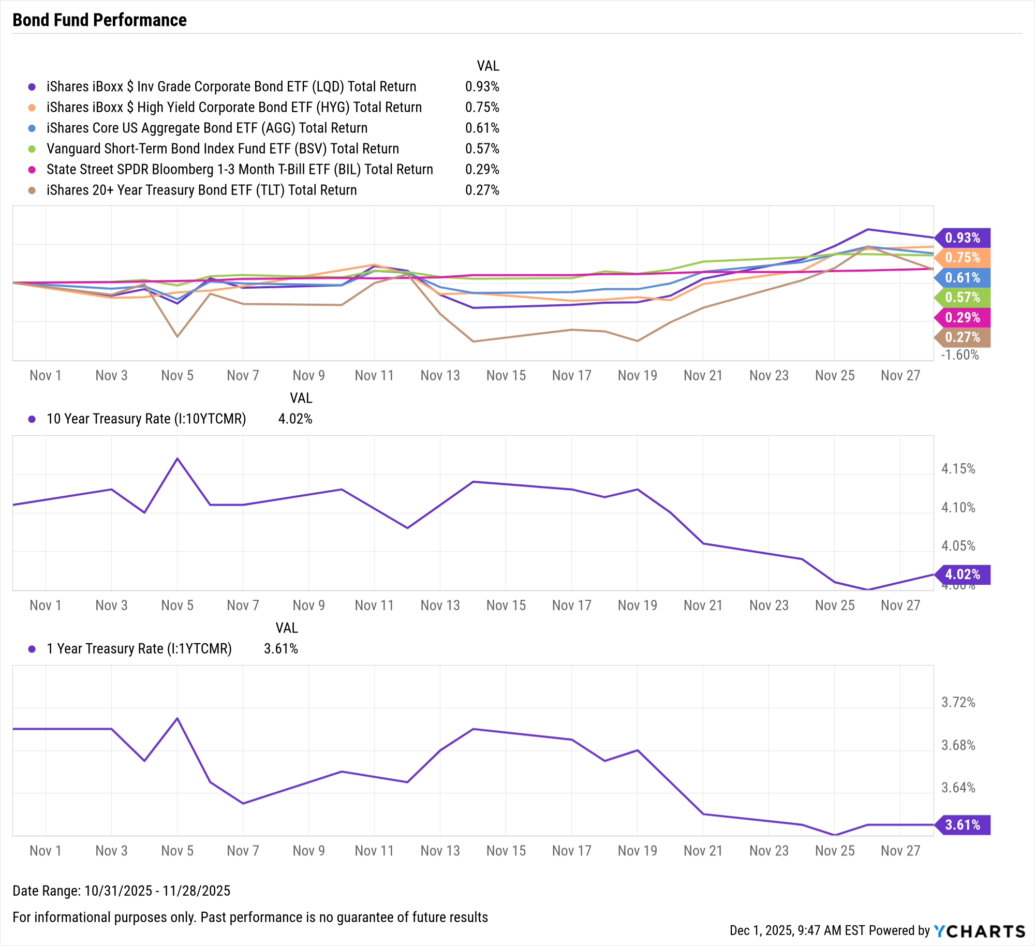Click the purple 0.93% value flag

pyautogui.click(x=963, y=238)
